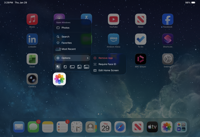Choose Search in Photos context menu

click(x=72, y=37)
